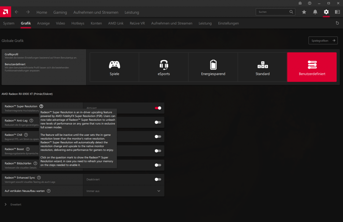
Task: Open notifications bell icon
Action: point(315,12)
